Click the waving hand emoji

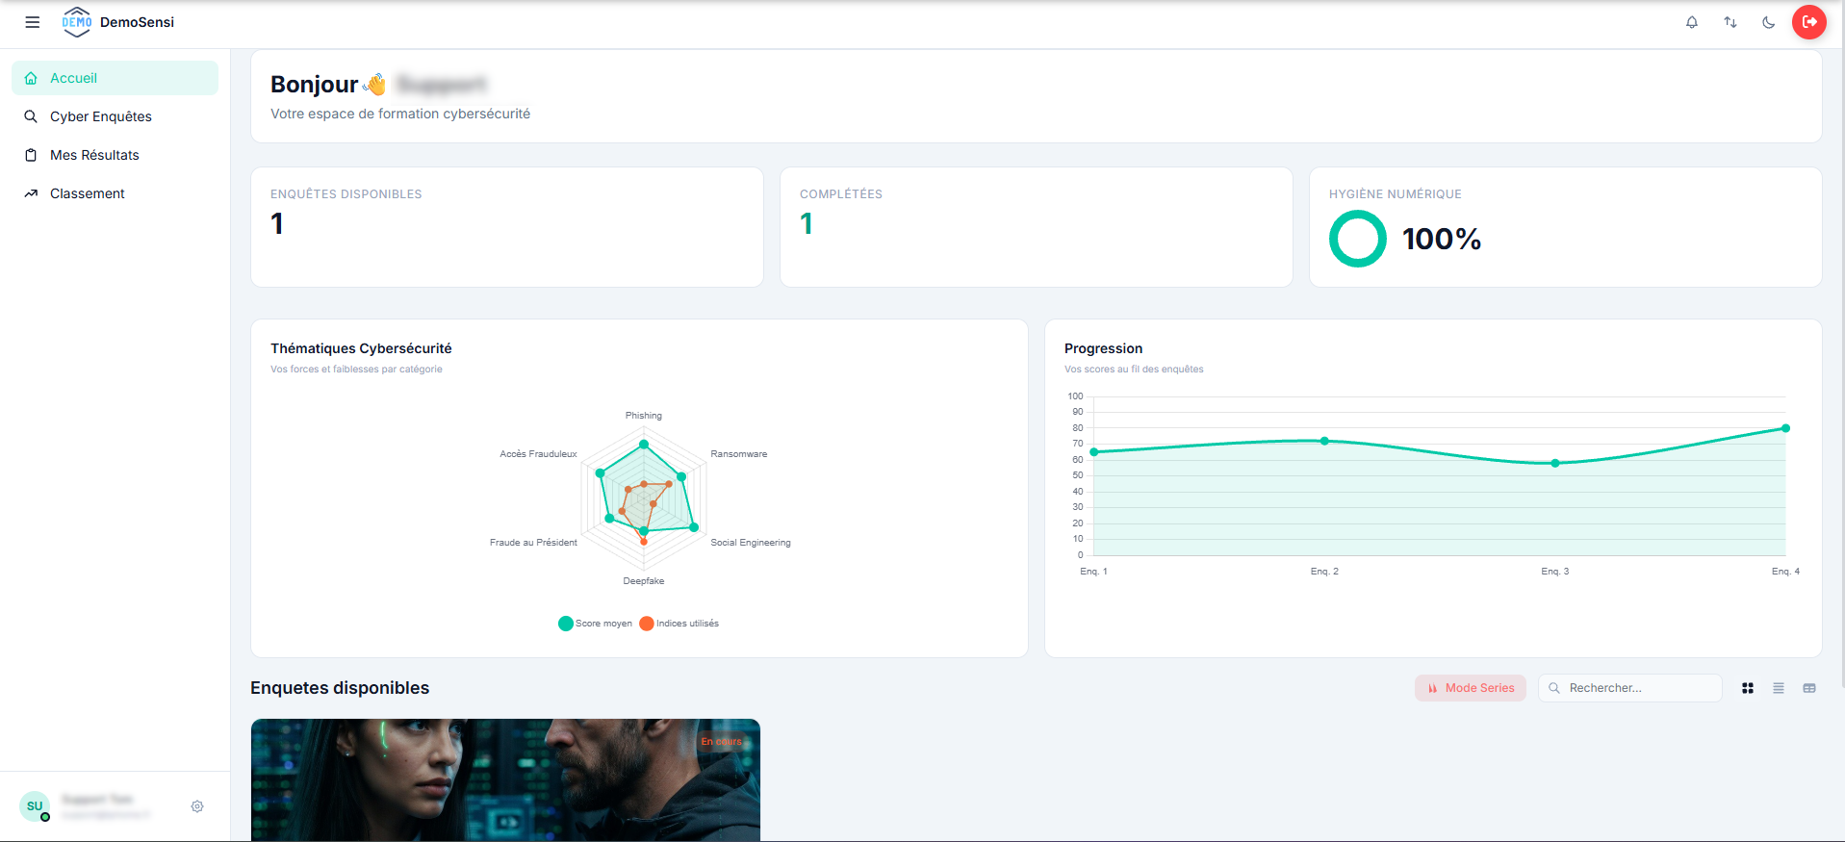pos(374,85)
